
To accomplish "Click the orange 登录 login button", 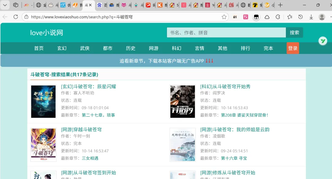I will (x=293, y=48).
